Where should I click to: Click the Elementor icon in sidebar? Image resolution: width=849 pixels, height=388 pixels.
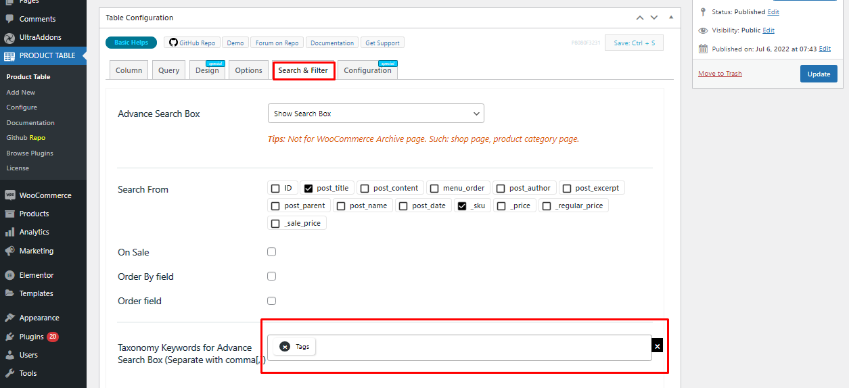pos(9,275)
